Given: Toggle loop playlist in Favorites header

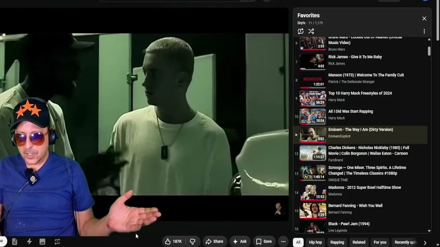Looking at the screenshot, I should click(300, 31).
